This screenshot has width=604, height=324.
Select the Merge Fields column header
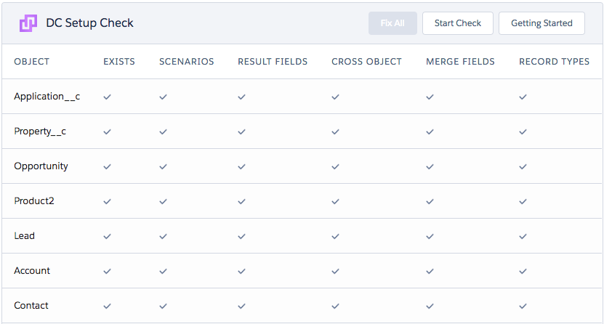tap(460, 62)
